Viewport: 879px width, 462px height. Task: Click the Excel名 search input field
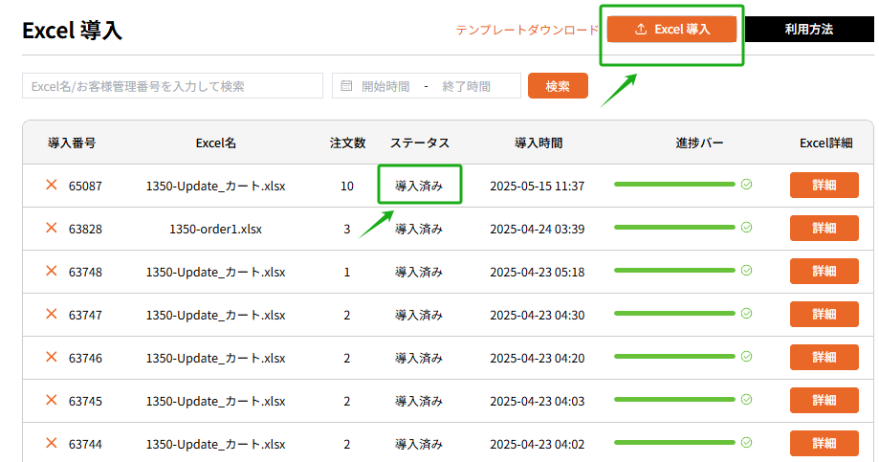[173, 86]
